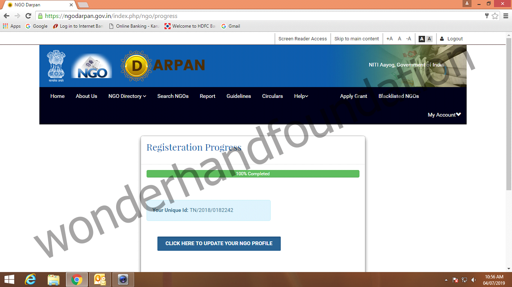The image size is (512, 287).
Task: Go to the Guidelines menu item
Action: click(239, 96)
